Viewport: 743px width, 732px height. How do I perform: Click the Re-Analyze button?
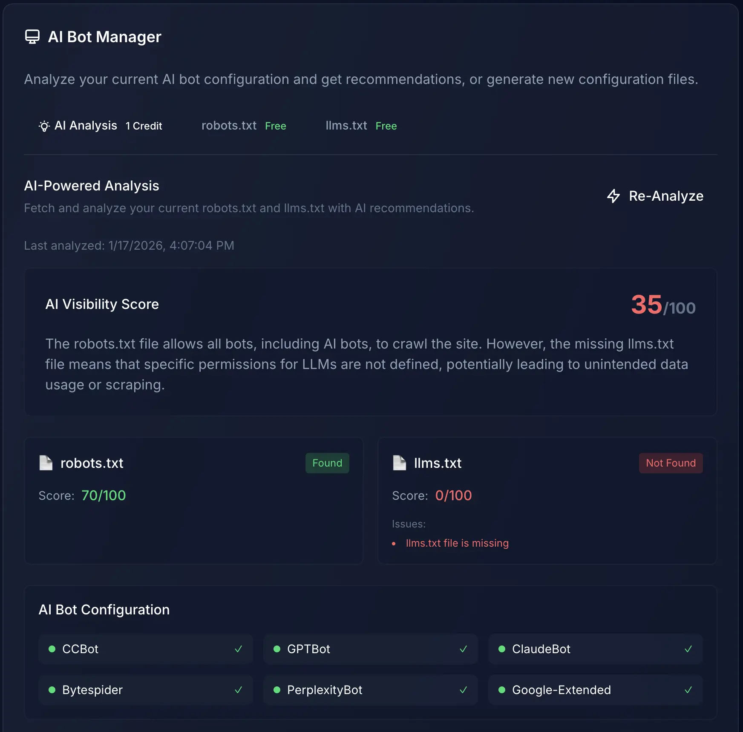click(655, 196)
